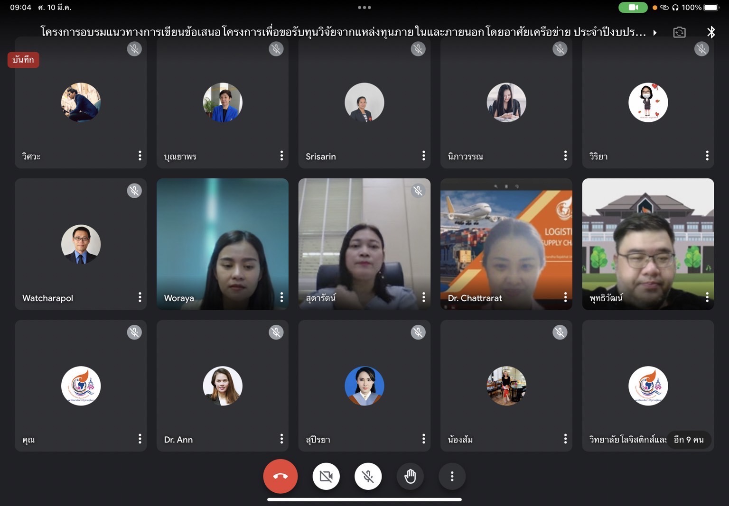This screenshot has height=506, width=729.
Task: Toggle the camera on or off
Action: [326, 476]
